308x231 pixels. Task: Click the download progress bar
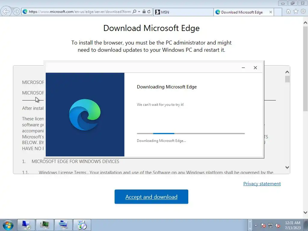pyautogui.click(x=191, y=134)
